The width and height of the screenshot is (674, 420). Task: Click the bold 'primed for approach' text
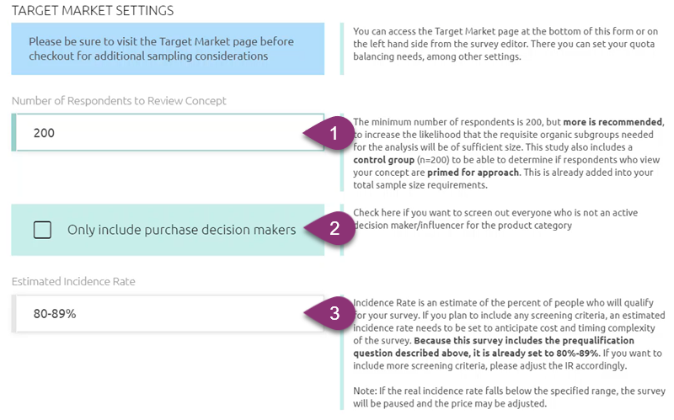click(x=473, y=173)
